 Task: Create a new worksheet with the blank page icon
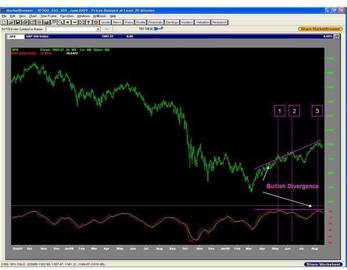click(x=4, y=22)
